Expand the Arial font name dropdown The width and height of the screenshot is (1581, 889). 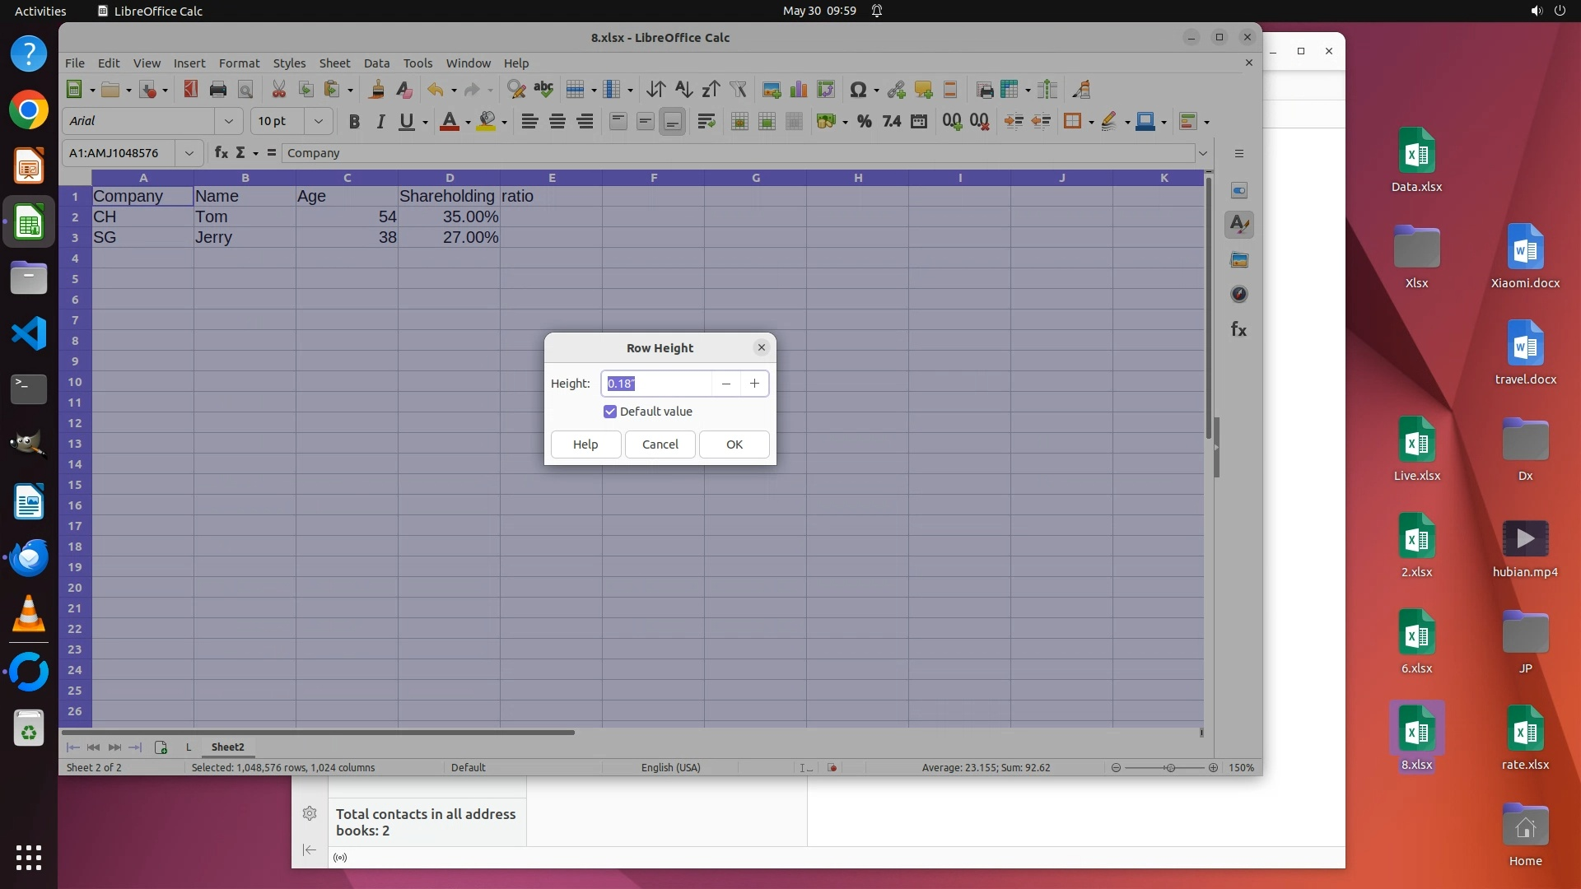point(228,122)
